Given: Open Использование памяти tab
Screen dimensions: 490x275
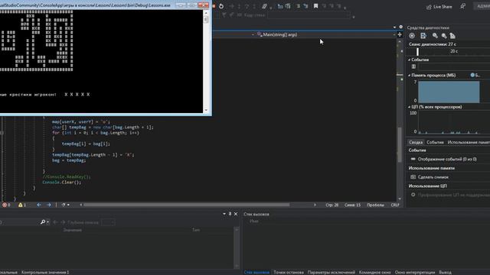Looking at the screenshot, I should tap(468, 142).
